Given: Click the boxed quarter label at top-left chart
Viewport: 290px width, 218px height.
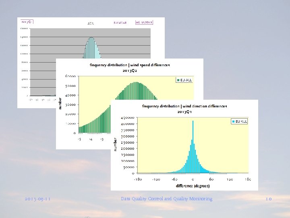Looking at the screenshot, I should 27,22.
